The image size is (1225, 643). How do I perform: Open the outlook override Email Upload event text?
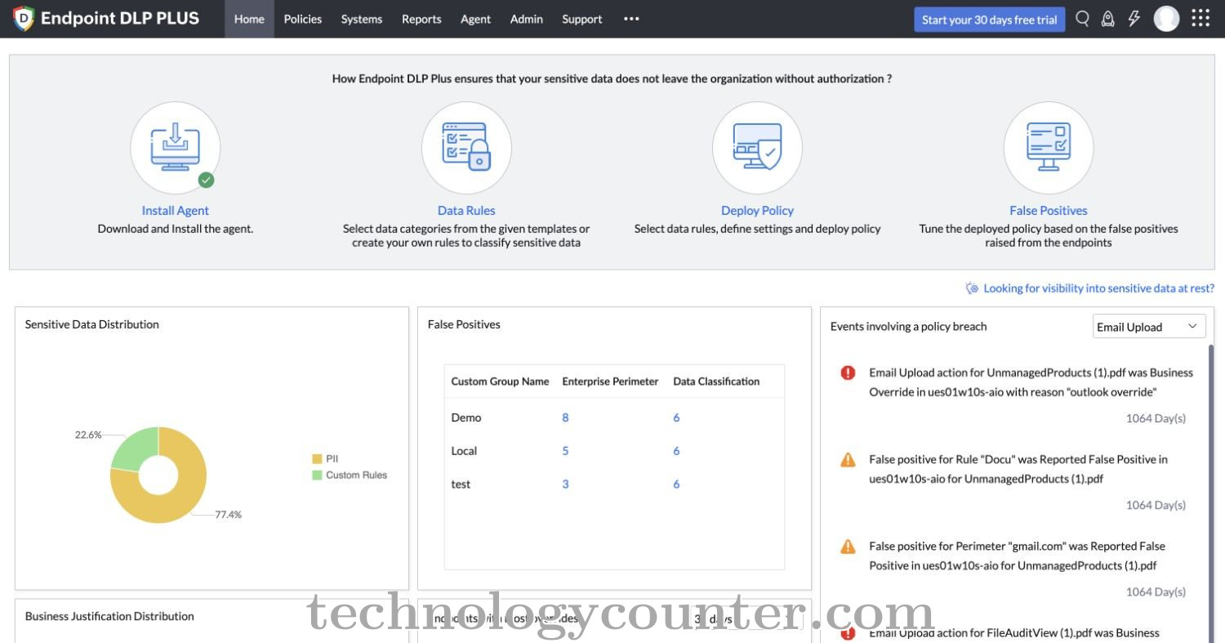click(x=1031, y=382)
